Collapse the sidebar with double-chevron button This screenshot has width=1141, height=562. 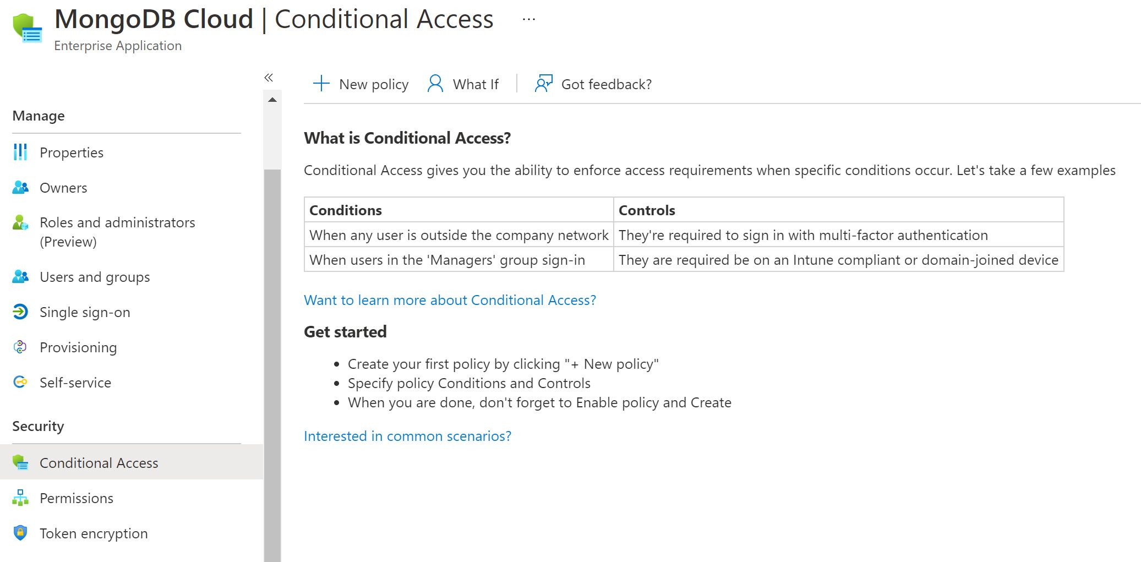(269, 78)
